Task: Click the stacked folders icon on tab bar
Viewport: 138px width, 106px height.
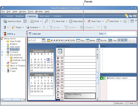Action: [126, 16]
